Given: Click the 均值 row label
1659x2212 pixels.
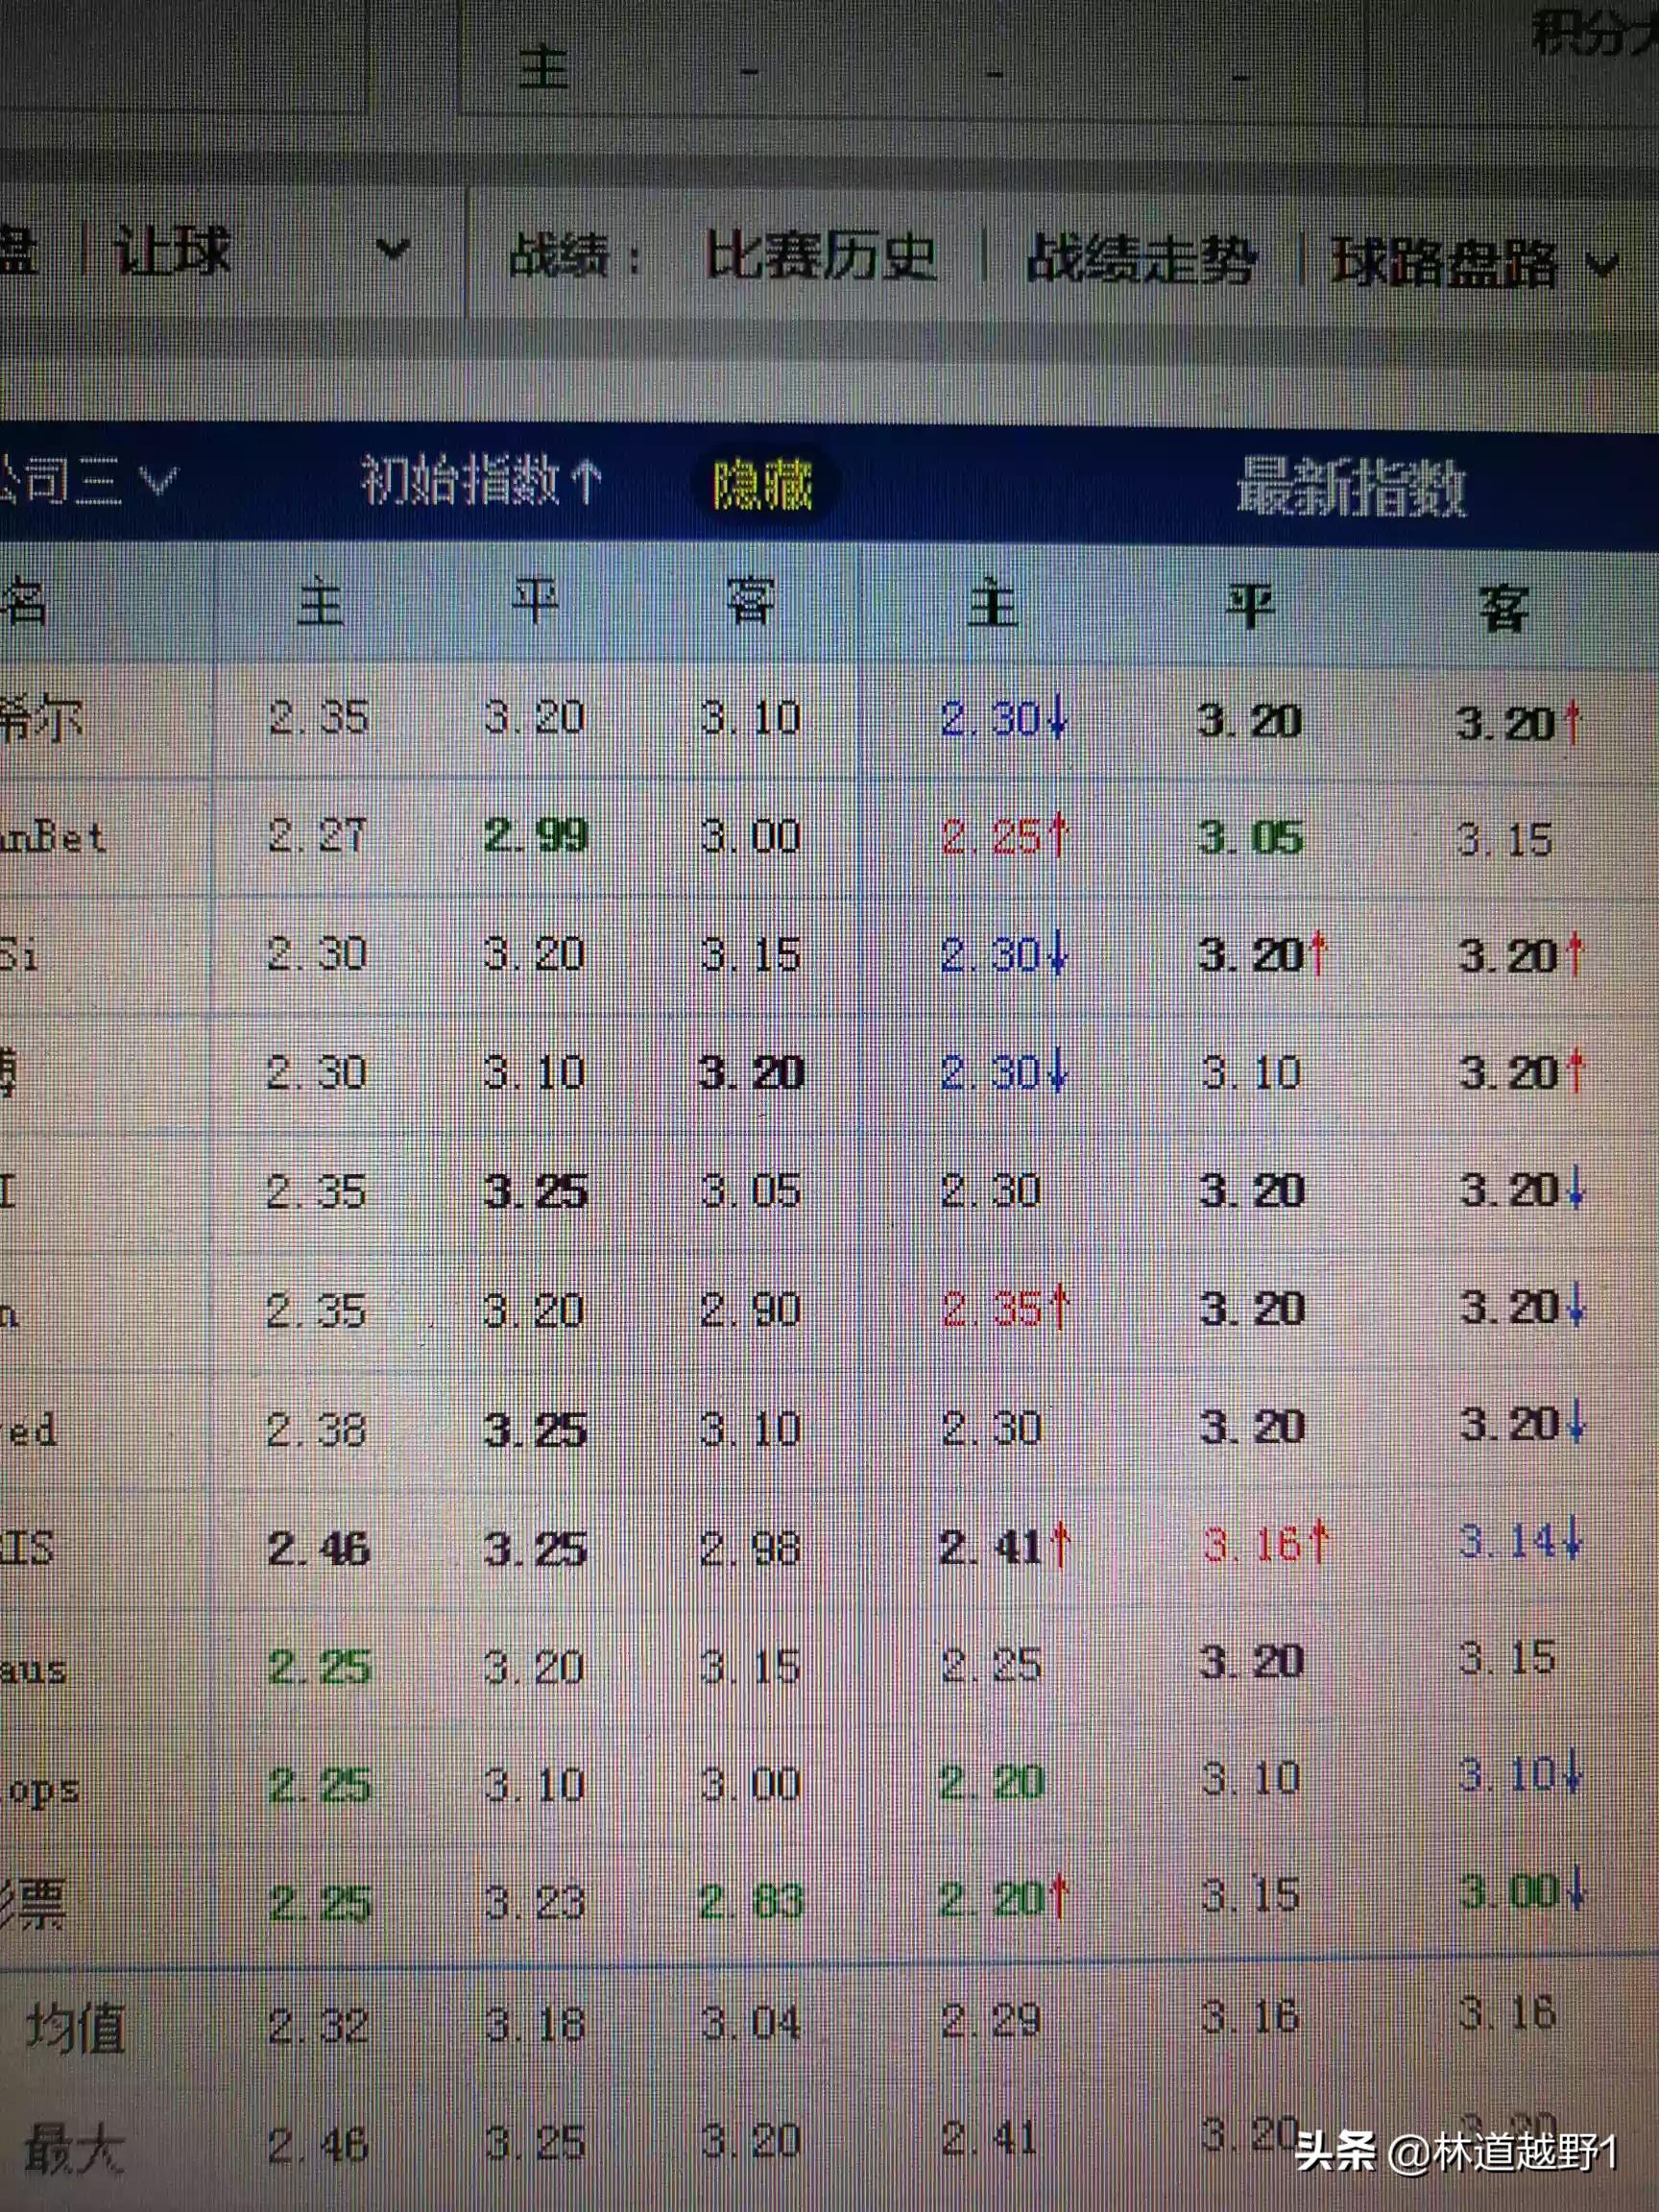Looking at the screenshot, I should click(x=75, y=2028).
